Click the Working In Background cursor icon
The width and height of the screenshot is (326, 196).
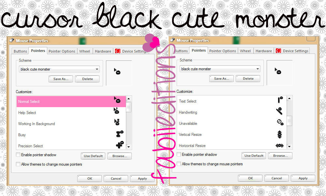point(117,122)
